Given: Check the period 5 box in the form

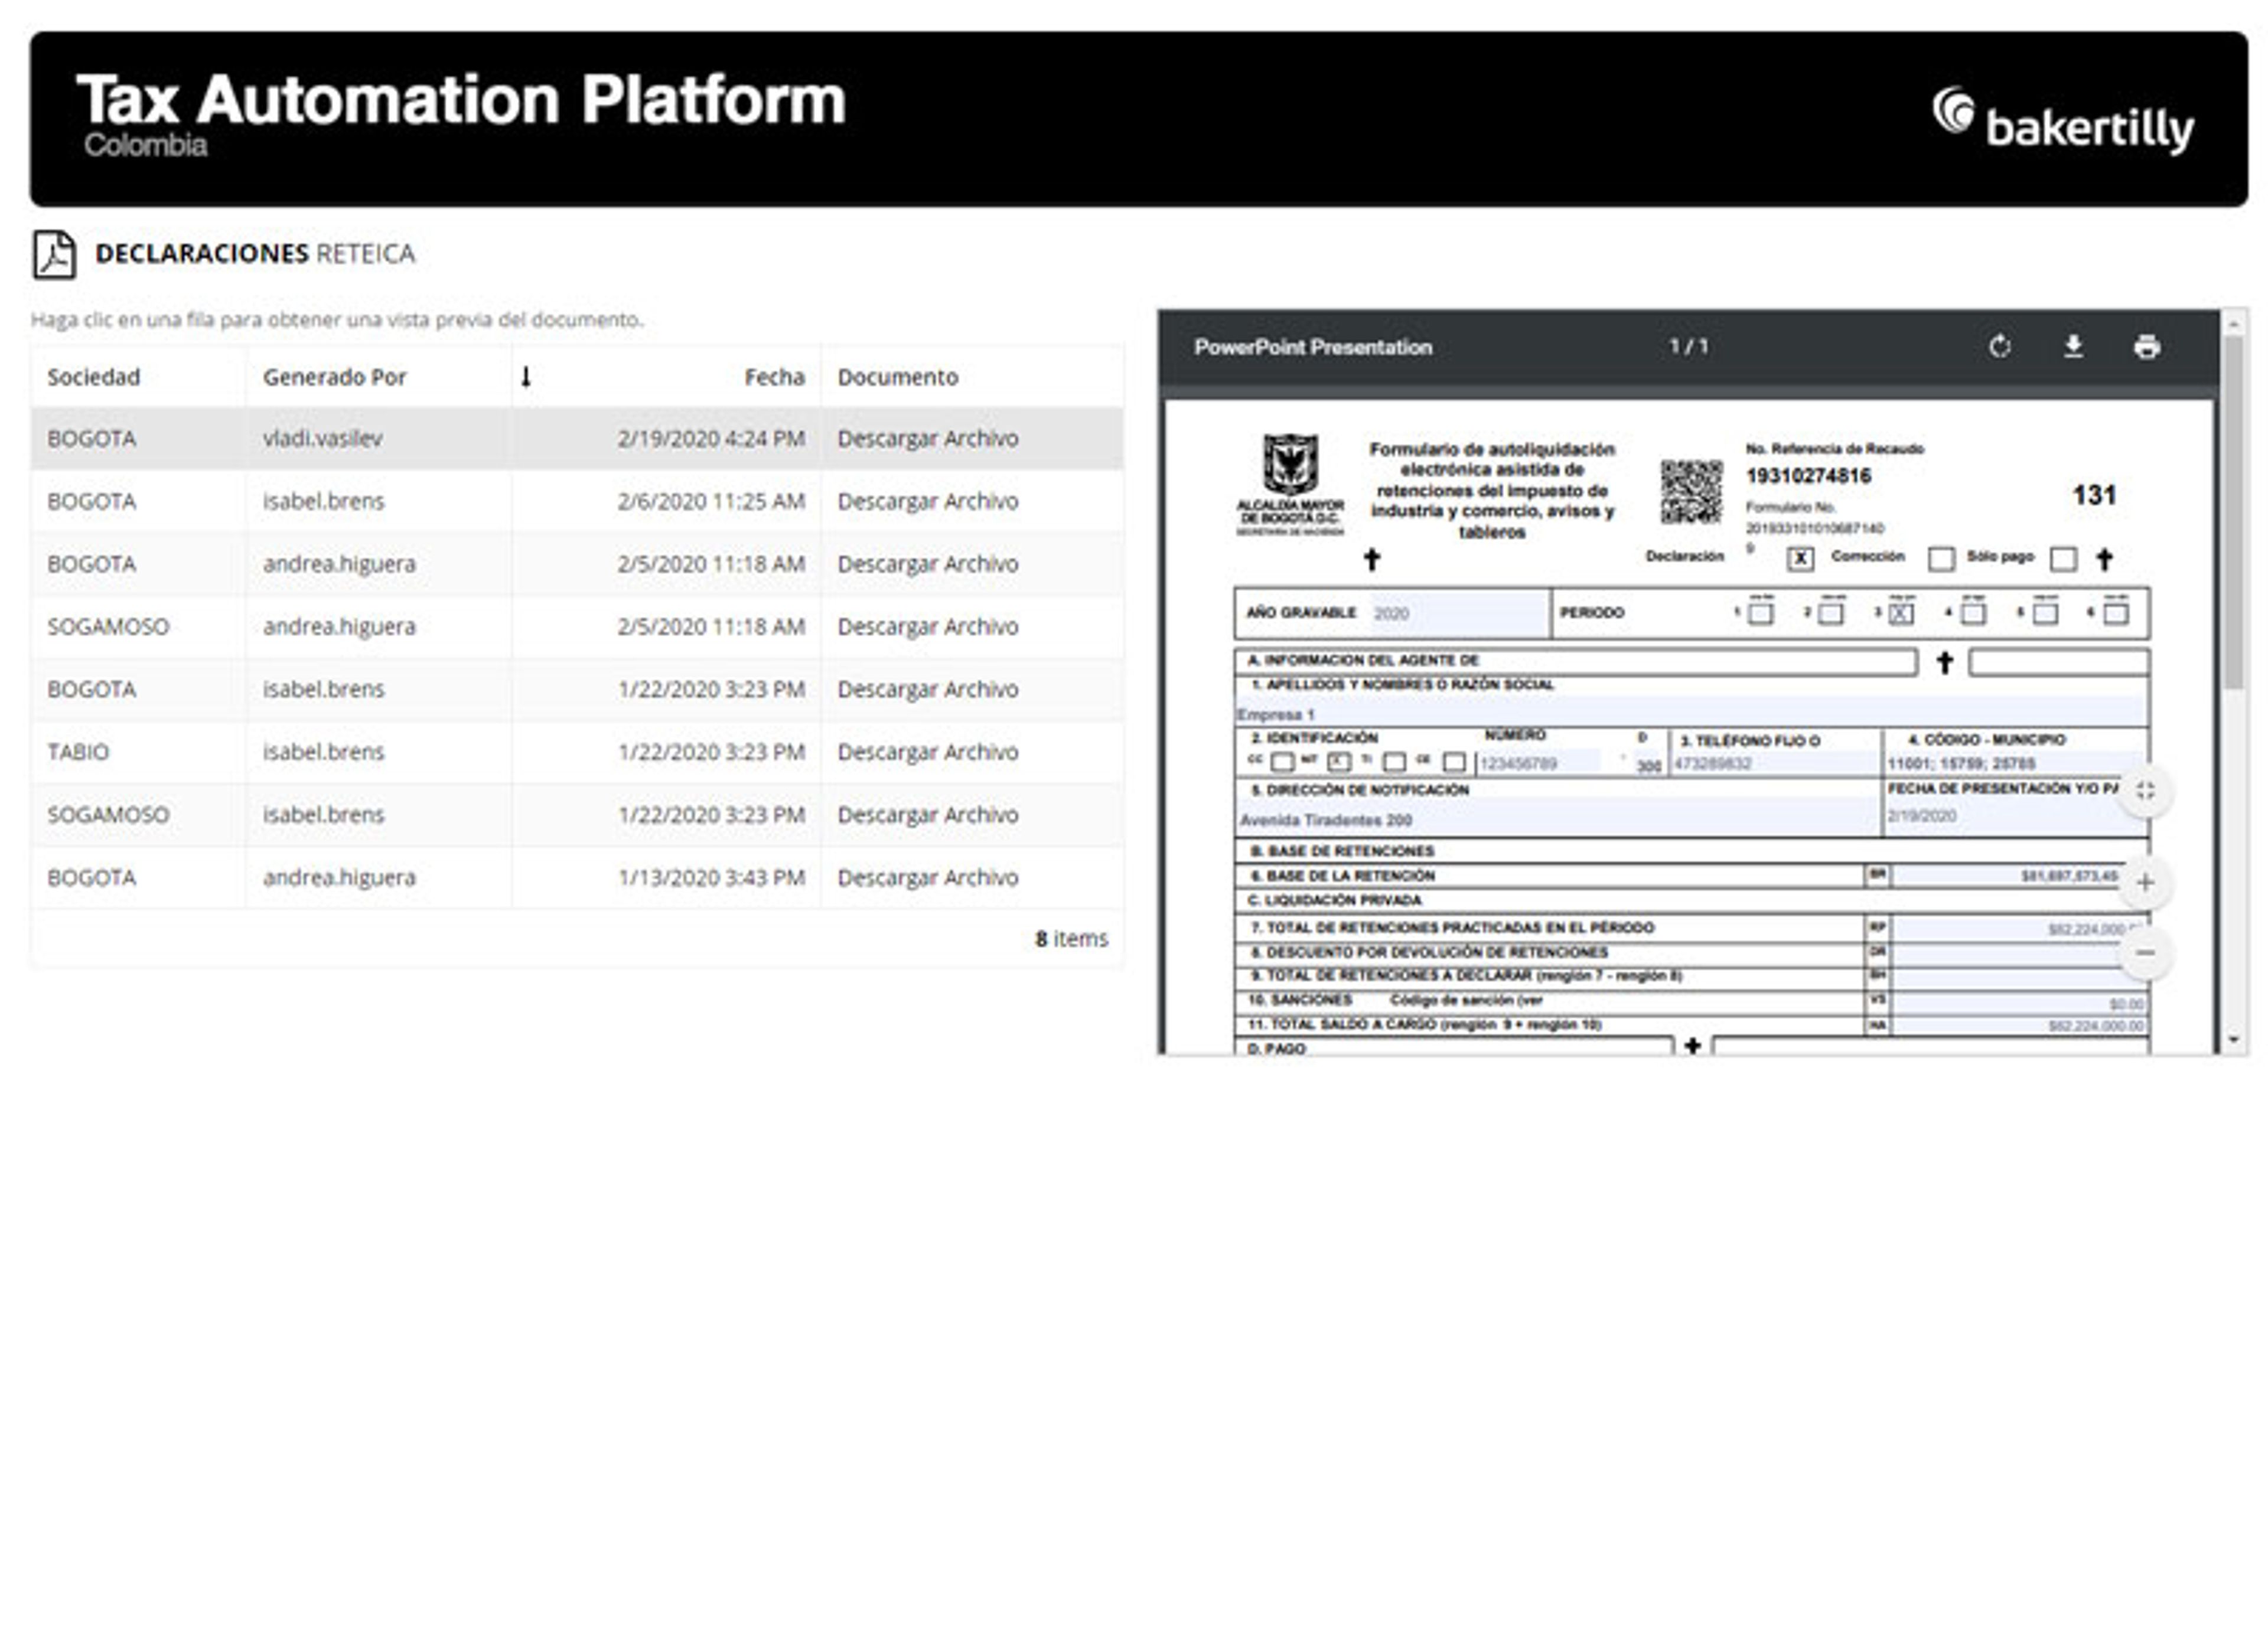Looking at the screenshot, I should click(2045, 613).
